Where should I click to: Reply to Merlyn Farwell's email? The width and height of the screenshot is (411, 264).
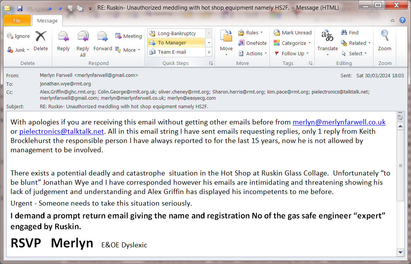pos(63,41)
